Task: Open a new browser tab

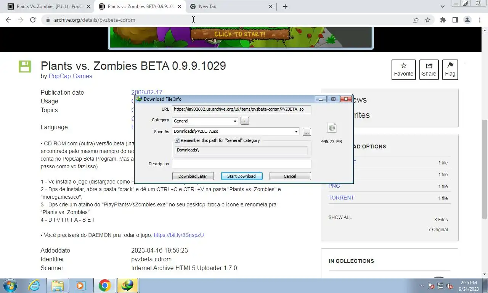Action: click(x=285, y=6)
